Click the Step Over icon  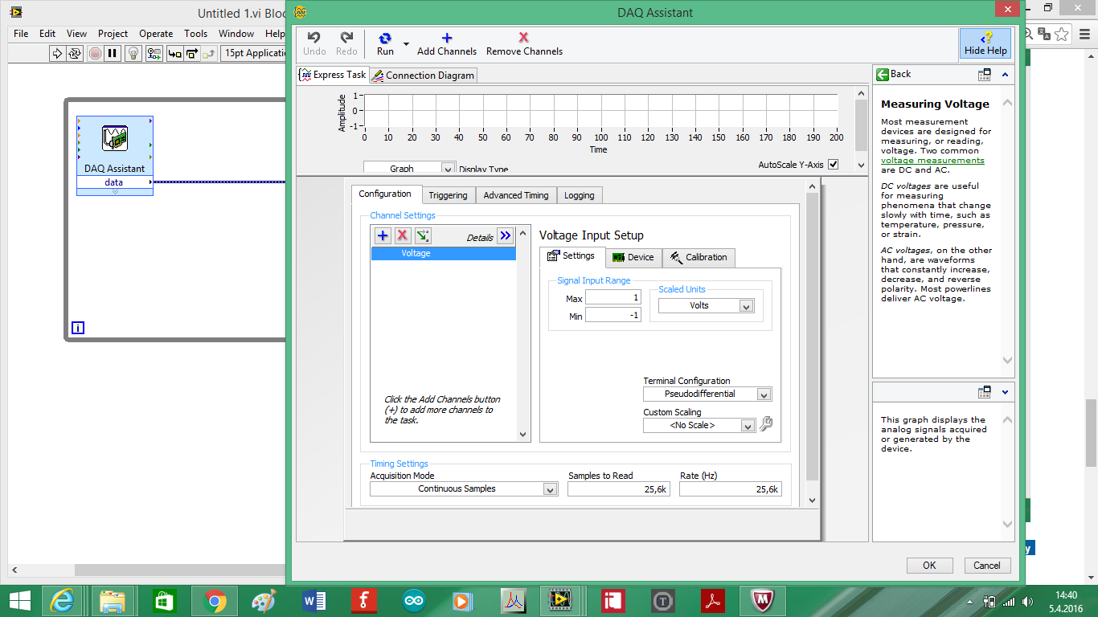click(x=191, y=53)
